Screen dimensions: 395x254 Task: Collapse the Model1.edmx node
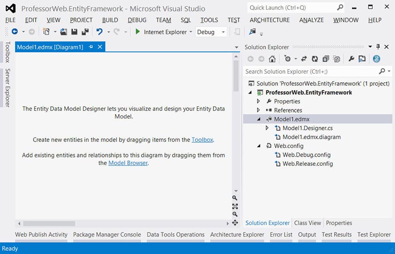259,119
